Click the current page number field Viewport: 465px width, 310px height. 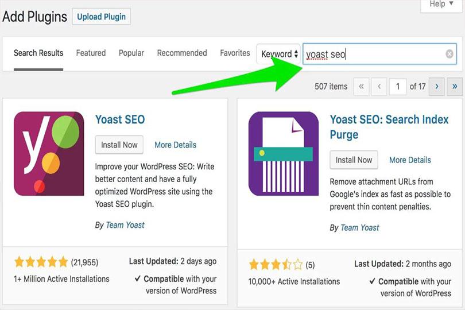[397, 87]
